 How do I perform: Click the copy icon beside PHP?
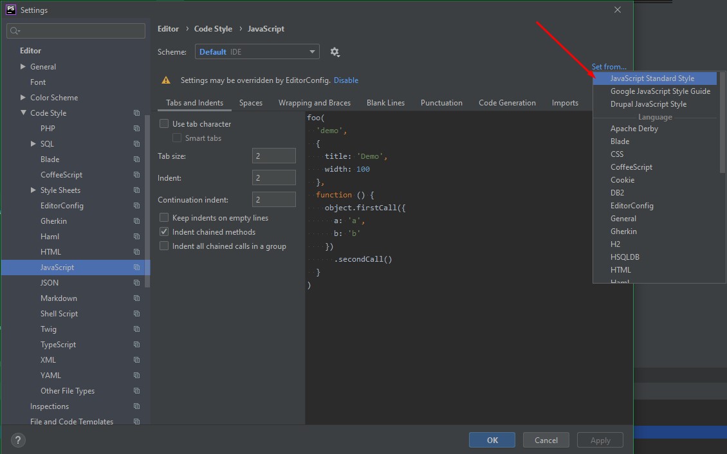pyautogui.click(x=137, y=129)
